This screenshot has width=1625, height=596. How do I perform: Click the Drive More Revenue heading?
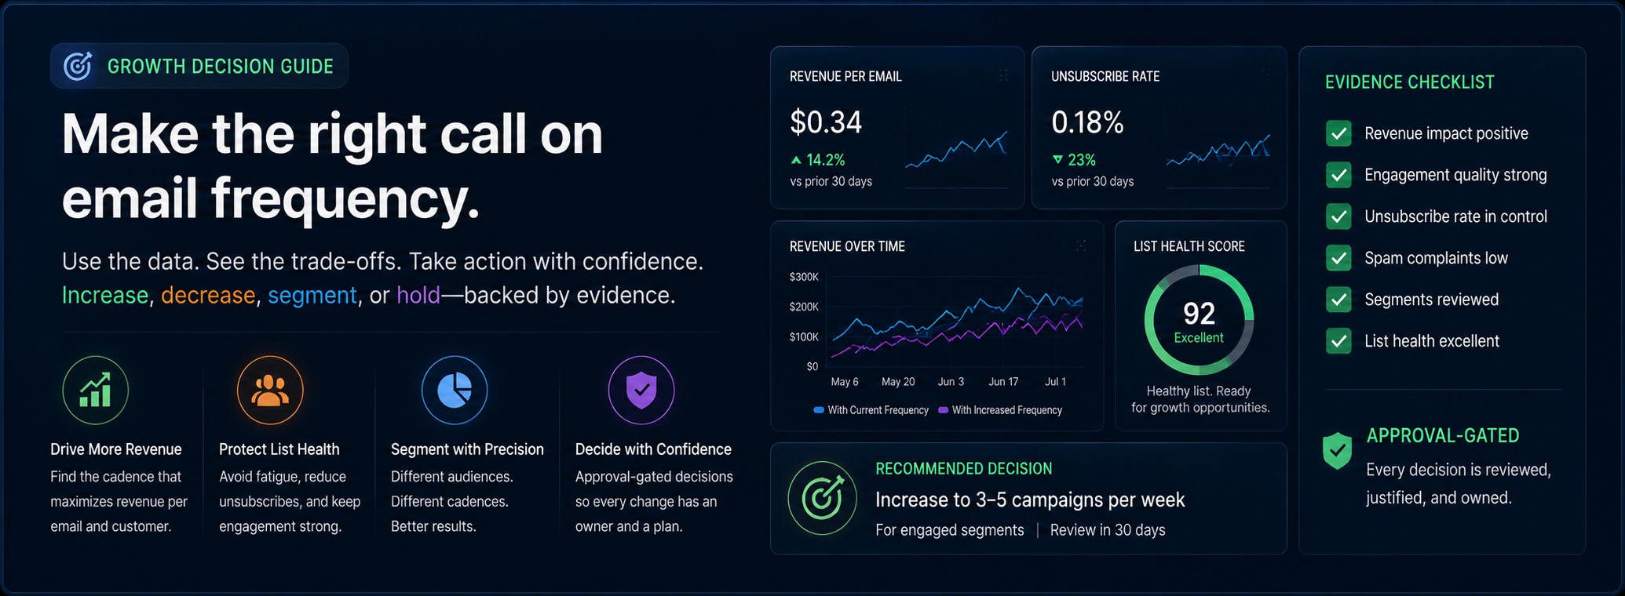116,449
